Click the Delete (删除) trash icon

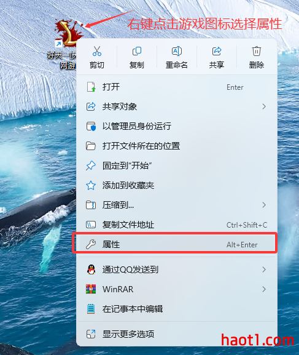[257, 51]
